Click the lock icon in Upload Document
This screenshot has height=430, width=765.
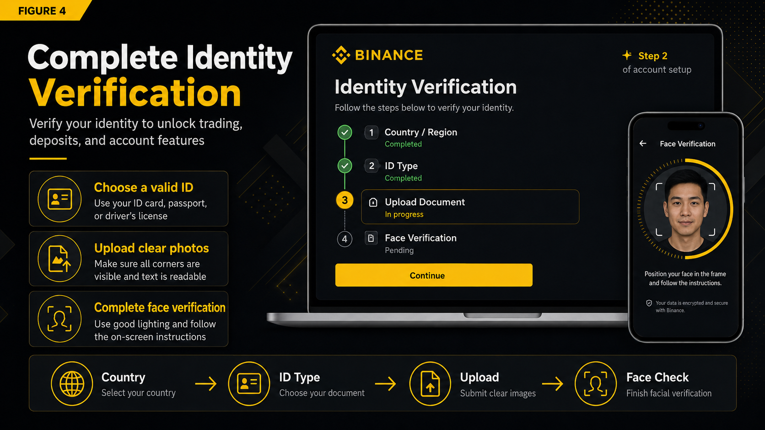coord(373,202)
